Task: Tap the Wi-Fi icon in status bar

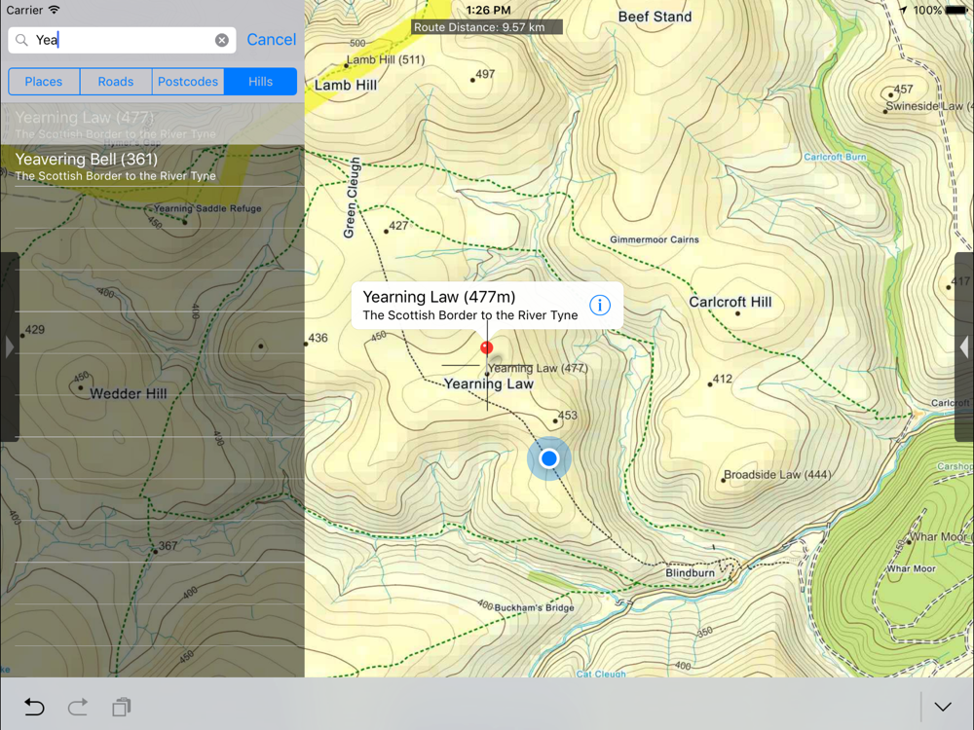Action: [54, 10]
